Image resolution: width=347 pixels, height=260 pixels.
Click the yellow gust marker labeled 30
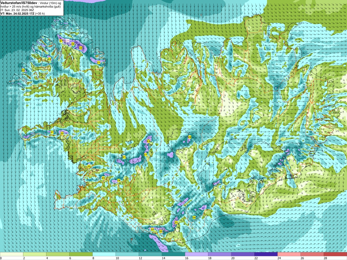coord(160,231)
